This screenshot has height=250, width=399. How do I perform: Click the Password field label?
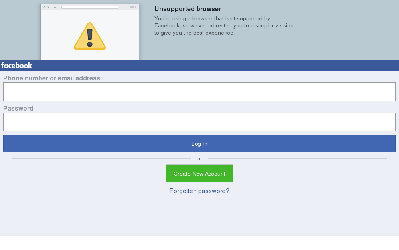click(18, 108)
